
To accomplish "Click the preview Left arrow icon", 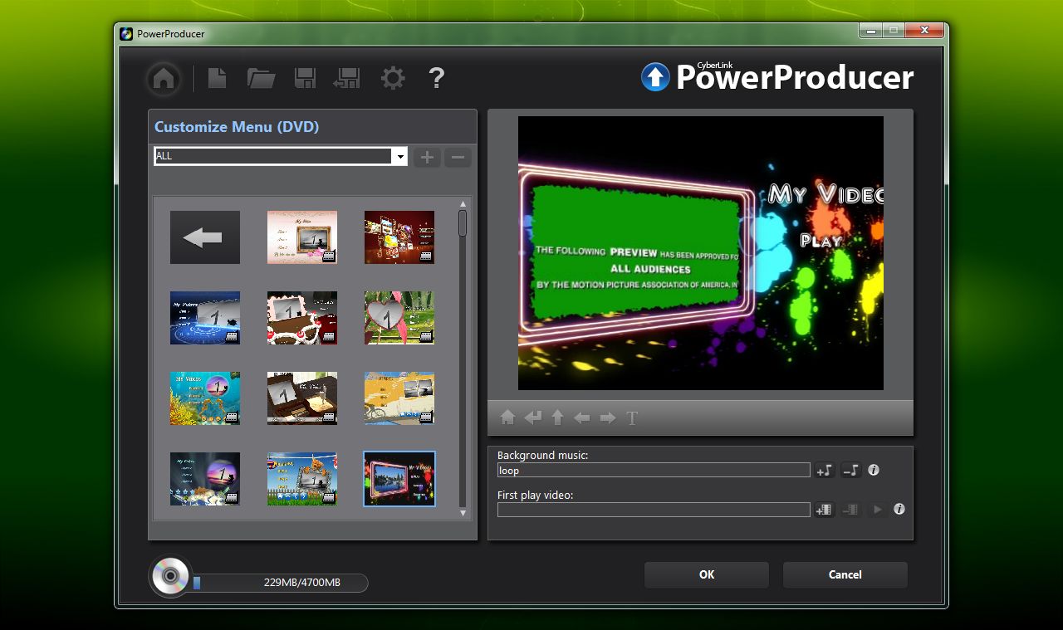I will click(582, 418).
